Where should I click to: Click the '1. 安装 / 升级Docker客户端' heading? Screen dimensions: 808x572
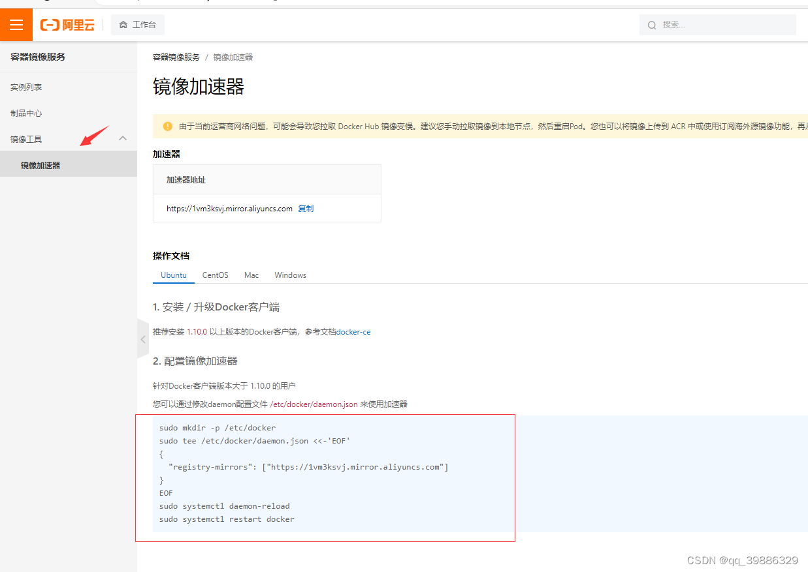(x=216, y=307)
